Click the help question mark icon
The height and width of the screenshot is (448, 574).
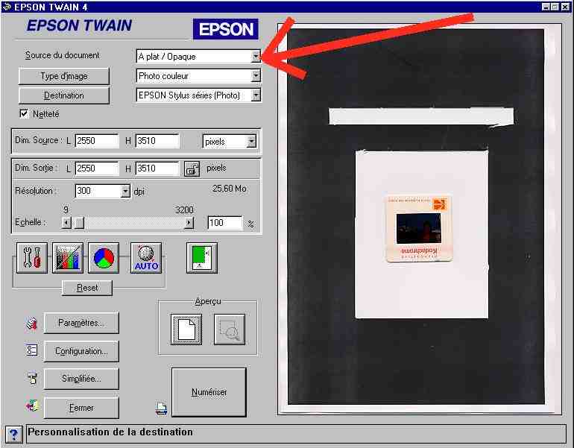coord(13,435)
